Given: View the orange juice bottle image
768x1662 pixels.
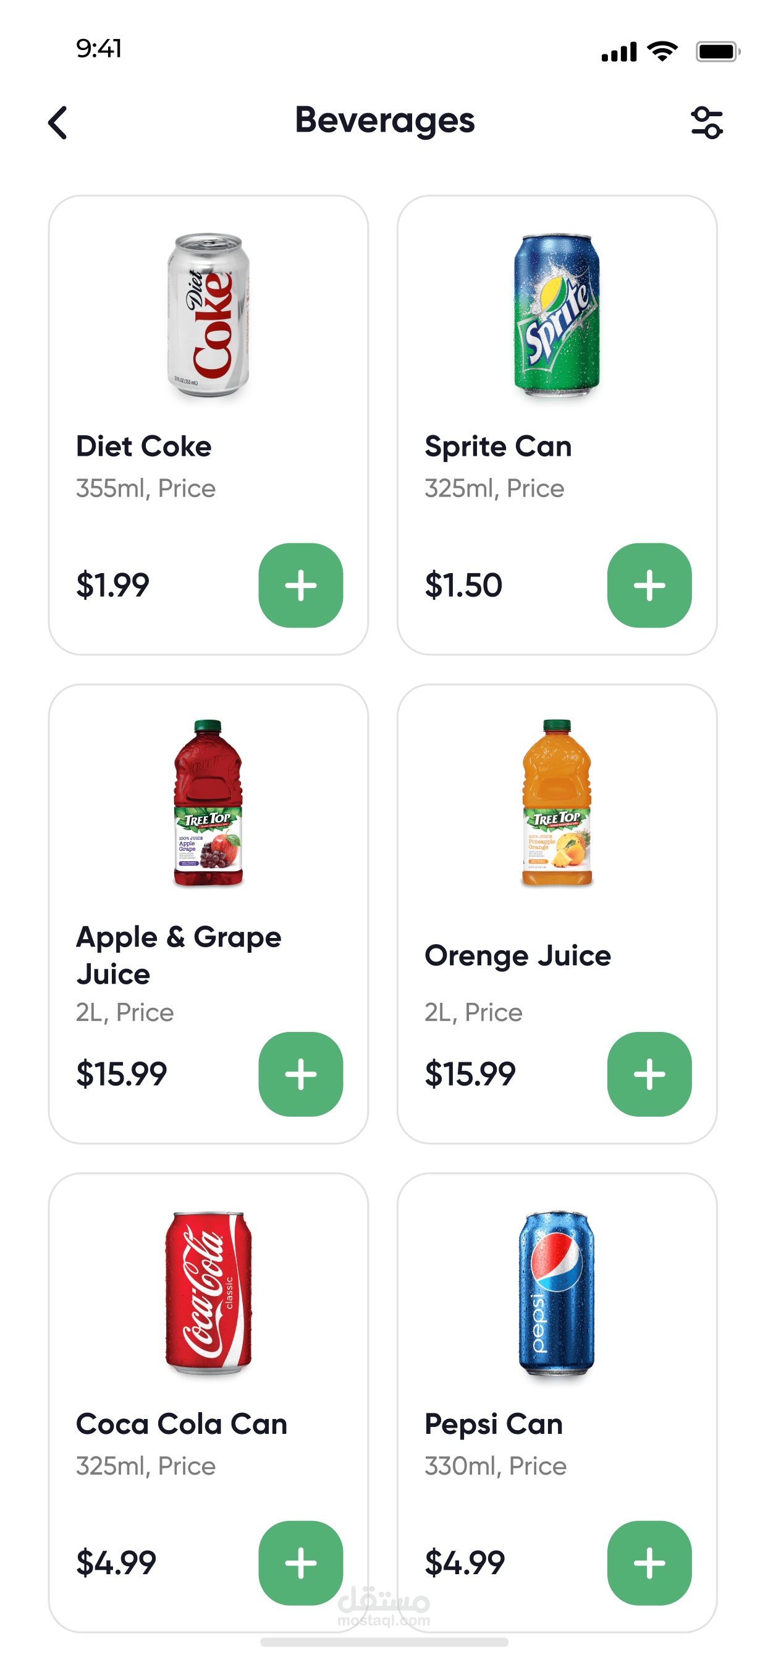Looking at the screenshot, I should tap(557, 803).
